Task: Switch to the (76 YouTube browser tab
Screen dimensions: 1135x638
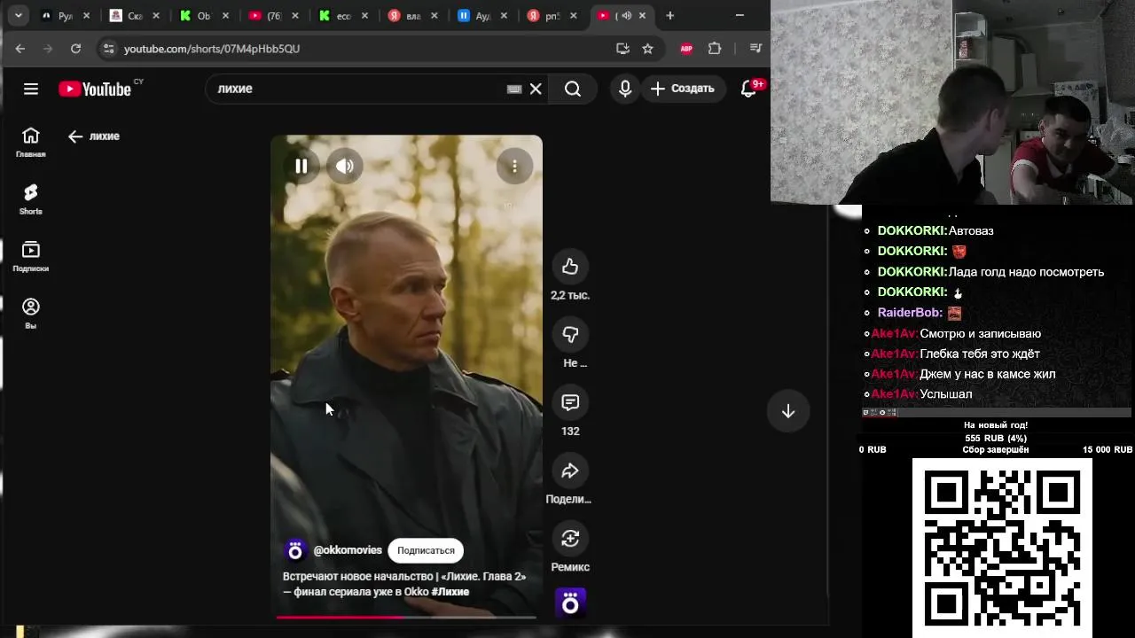Action: (x=273, y=16)
